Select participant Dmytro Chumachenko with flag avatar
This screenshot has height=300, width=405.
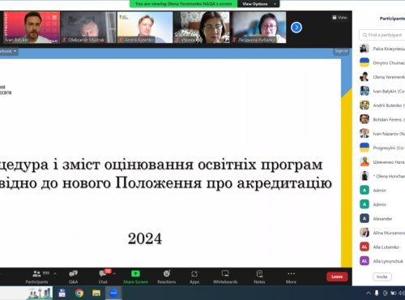(382, 62)
